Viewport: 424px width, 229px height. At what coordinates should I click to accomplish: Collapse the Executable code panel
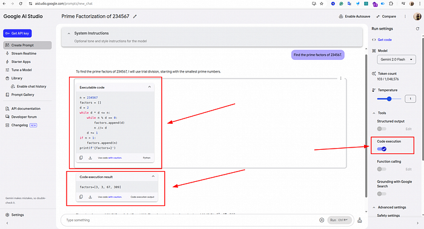[x=149, y=87]
